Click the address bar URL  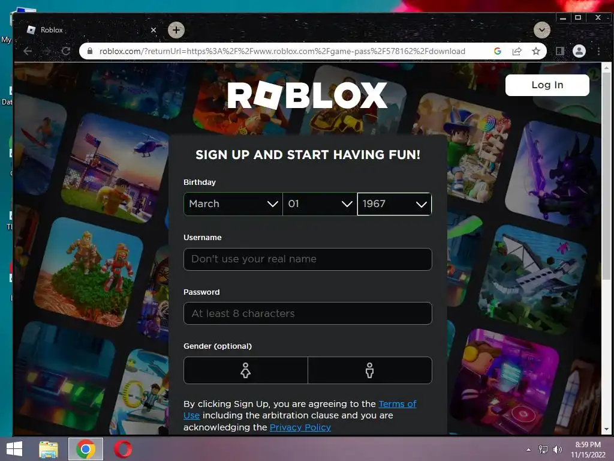(x=282, y=51)
